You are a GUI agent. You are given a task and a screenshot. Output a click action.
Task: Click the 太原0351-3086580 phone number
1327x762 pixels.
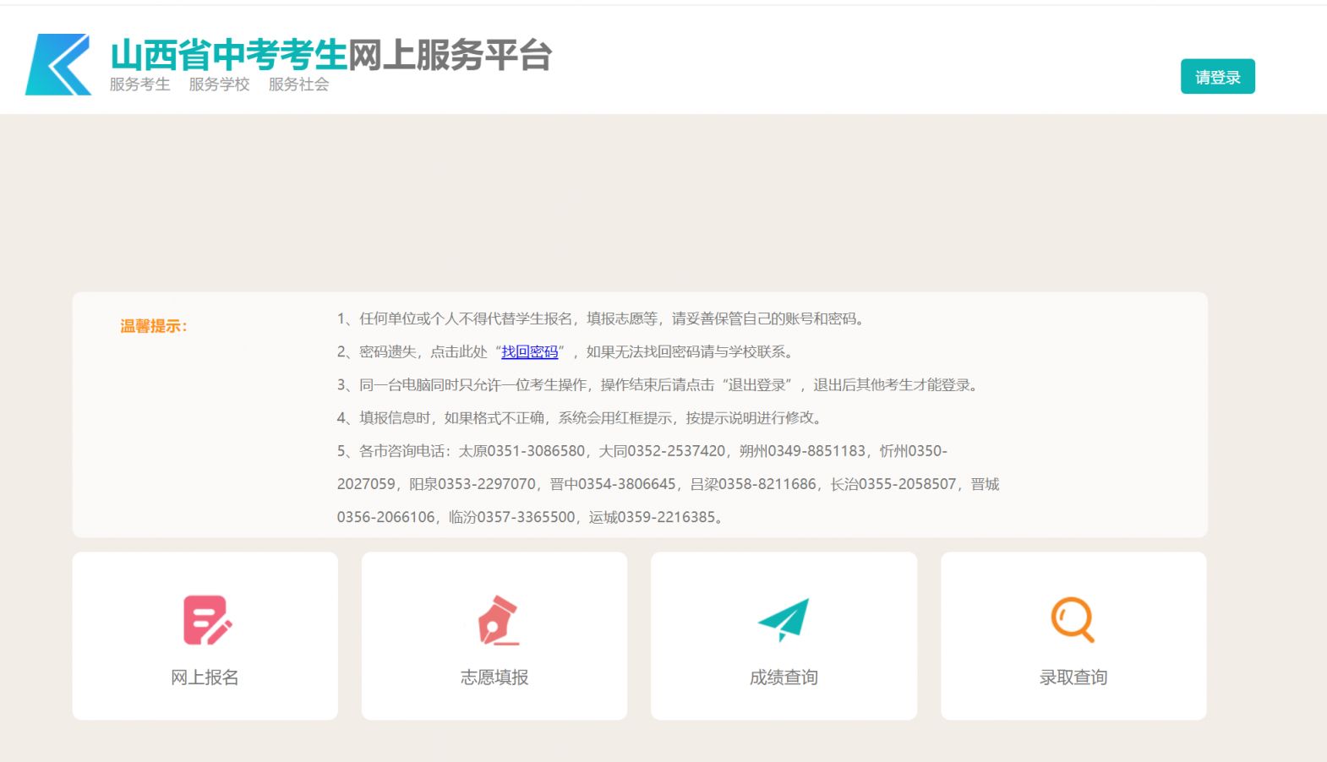pos(522,451)
